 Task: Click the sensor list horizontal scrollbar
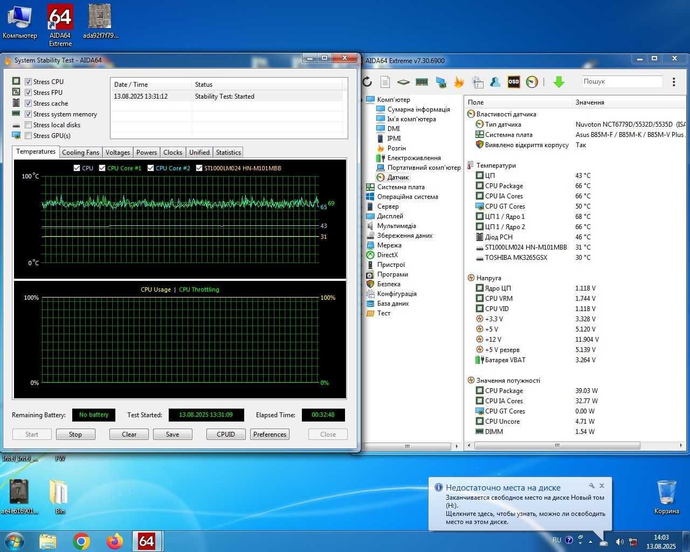pyautogui.click(x=557, y=446)
